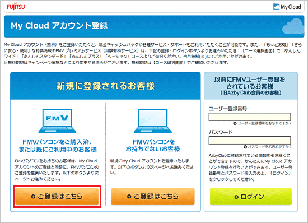Click the FMV laptop illustration

tap(57, 120)
